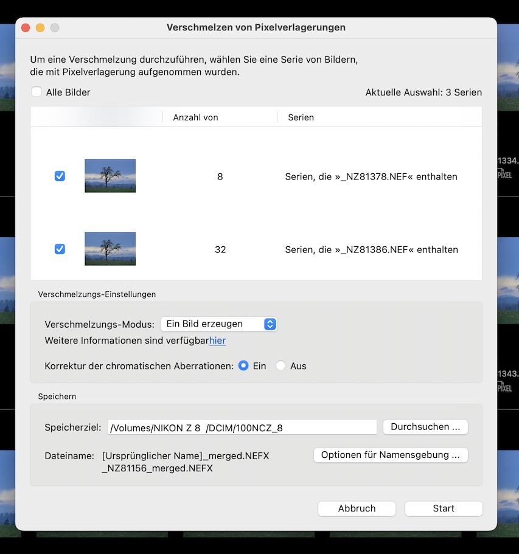
Task: Click the Abbruch button
Action: click(x=357, y=508)
